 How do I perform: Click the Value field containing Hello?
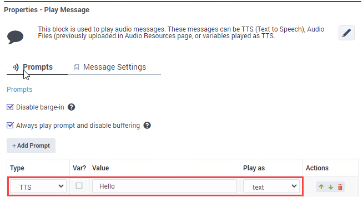[164, 186]
